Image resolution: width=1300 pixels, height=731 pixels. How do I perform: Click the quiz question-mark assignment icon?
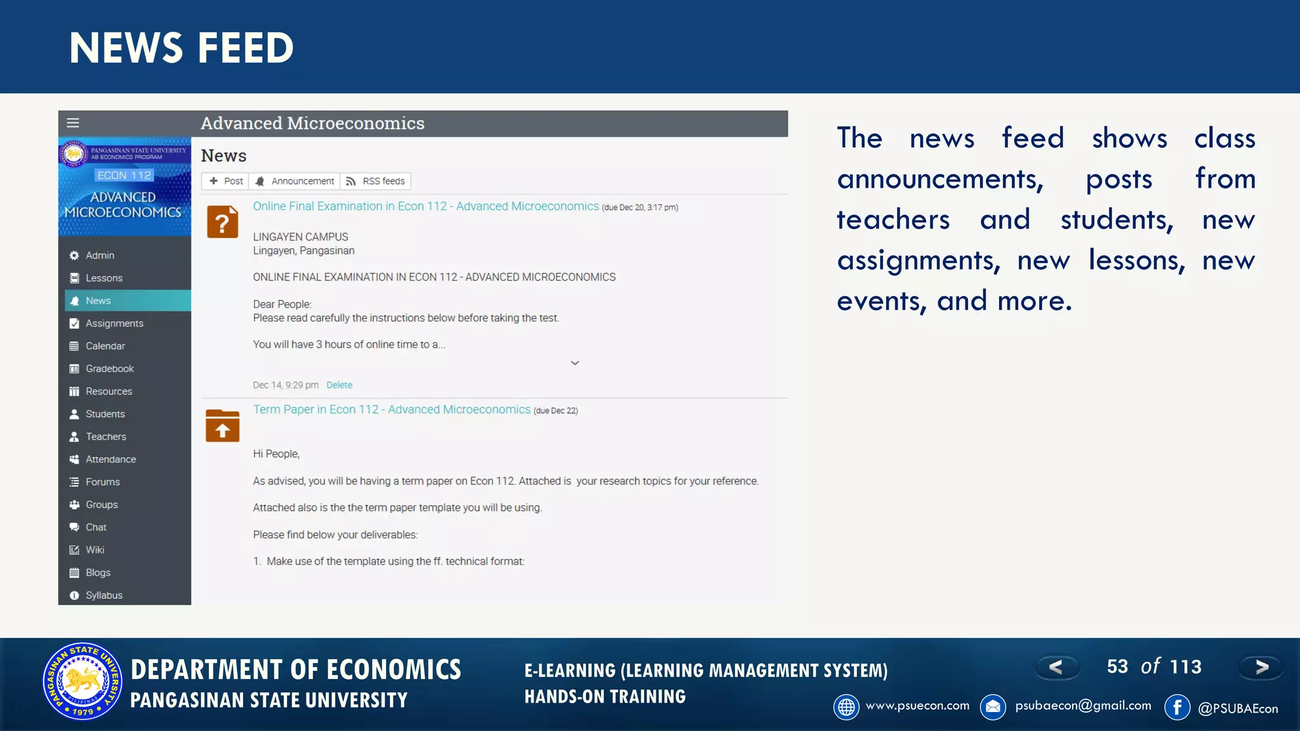[223, 221]
